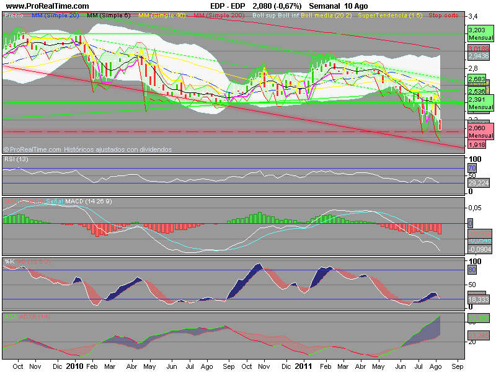The height and width of the screenshot is (372, 496).
Task: Click the %K stochastic panel label
Action: point(9,261)
